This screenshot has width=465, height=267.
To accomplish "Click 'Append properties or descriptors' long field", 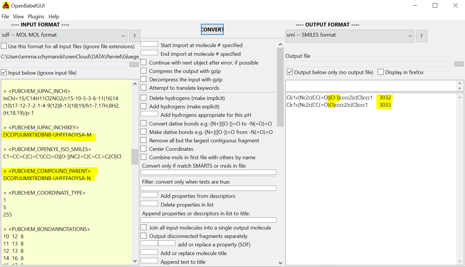I will coord(209,220).
